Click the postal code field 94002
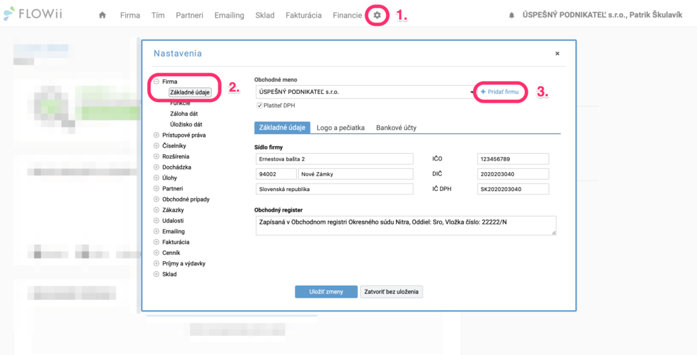Viewport: 697px width, 355px height. [276, 174]
